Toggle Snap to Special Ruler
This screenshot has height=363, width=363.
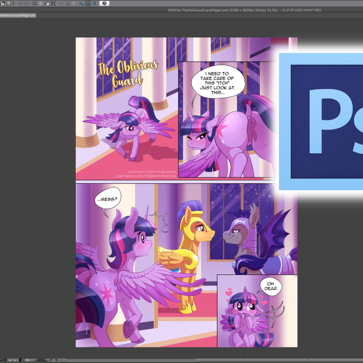(x=88, y=4)
